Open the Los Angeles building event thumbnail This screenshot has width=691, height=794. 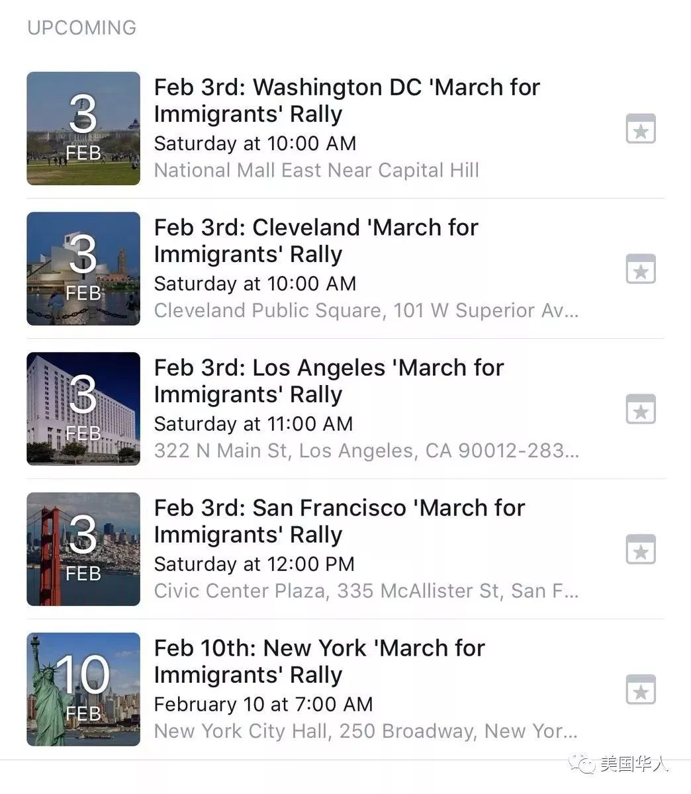point(83,409)
